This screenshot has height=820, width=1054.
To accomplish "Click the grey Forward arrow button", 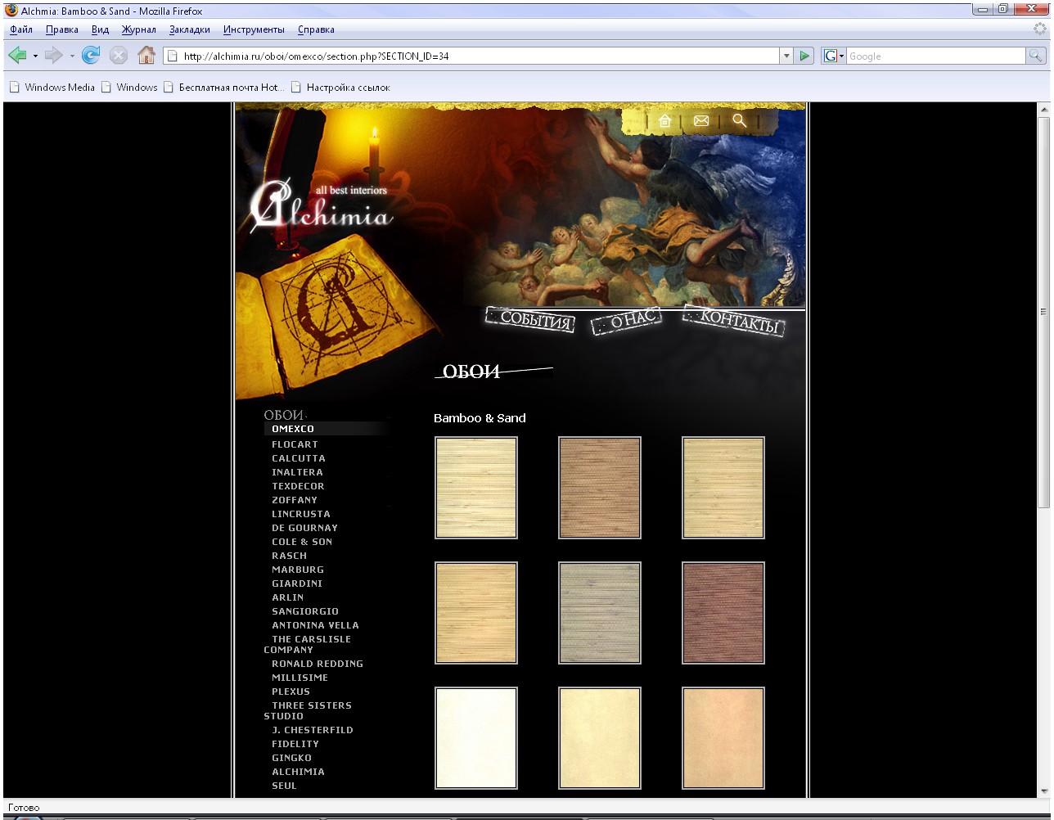I will click(x=54, y=56).
